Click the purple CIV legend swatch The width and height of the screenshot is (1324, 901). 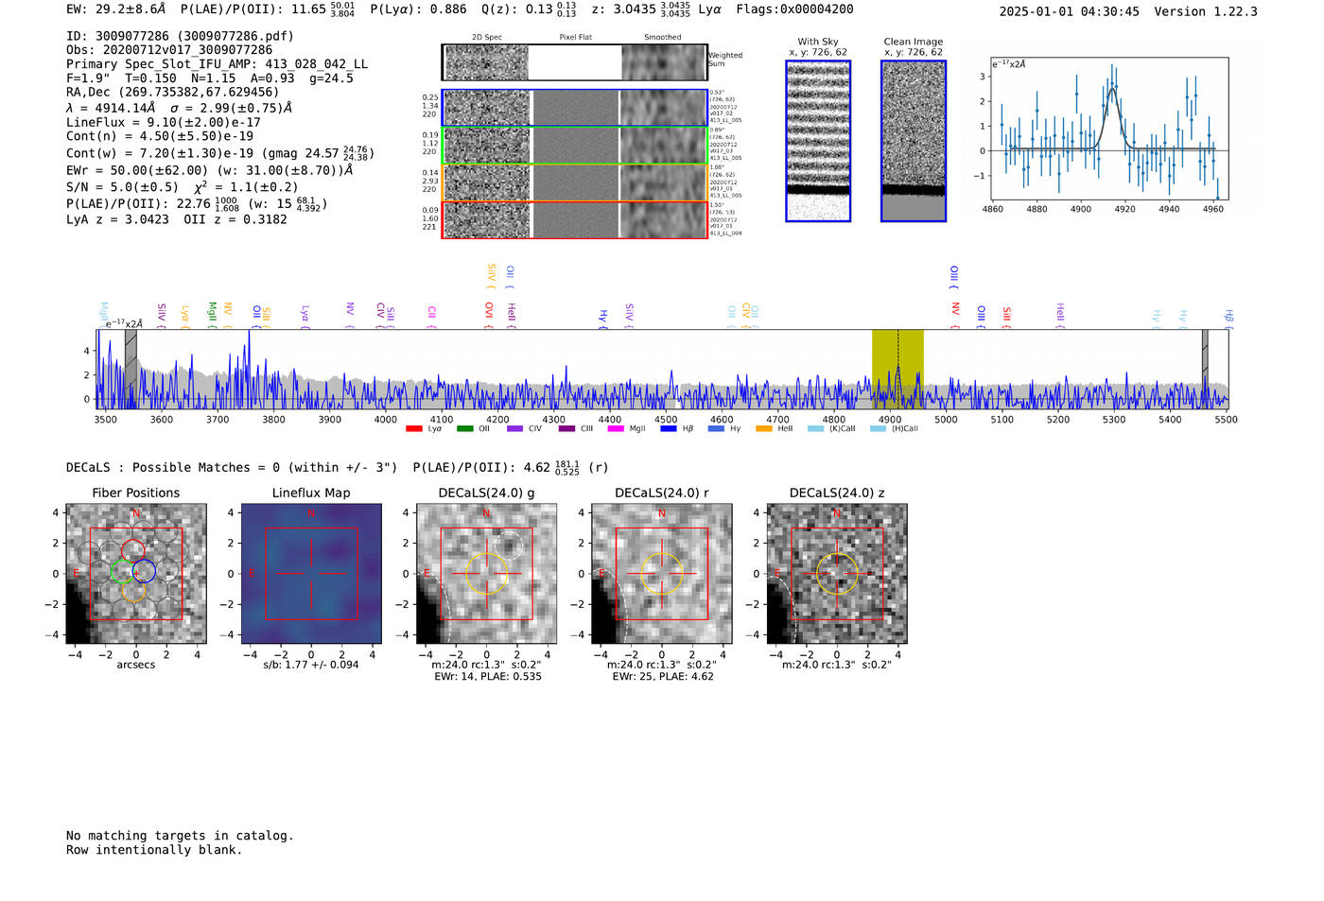coord(514,429)
